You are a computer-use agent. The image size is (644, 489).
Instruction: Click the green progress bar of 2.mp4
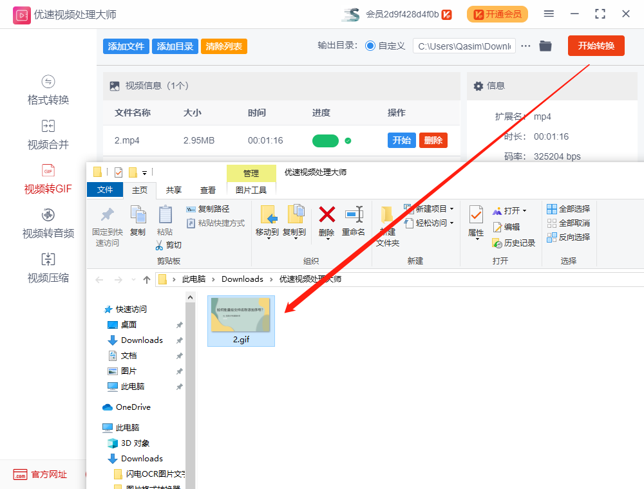point(325,141)
